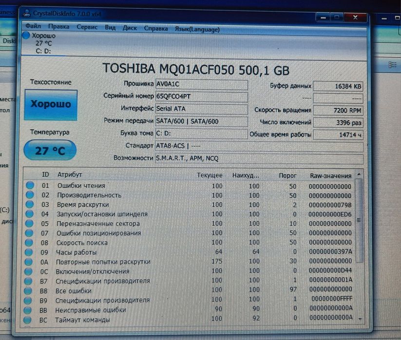Click the status circle of row B8 Все ошибки

28,291
